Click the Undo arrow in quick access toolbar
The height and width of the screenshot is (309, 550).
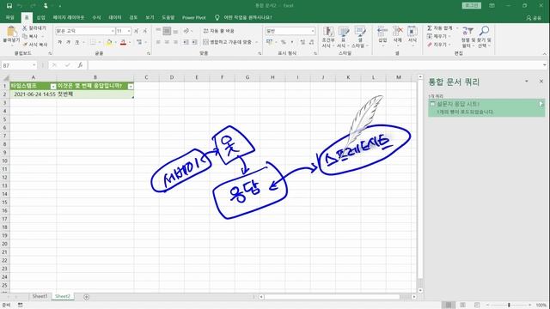point(20,6)
